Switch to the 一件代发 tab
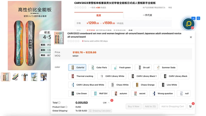This screenshot has width=206, height=116. click(x=147, y=15)
